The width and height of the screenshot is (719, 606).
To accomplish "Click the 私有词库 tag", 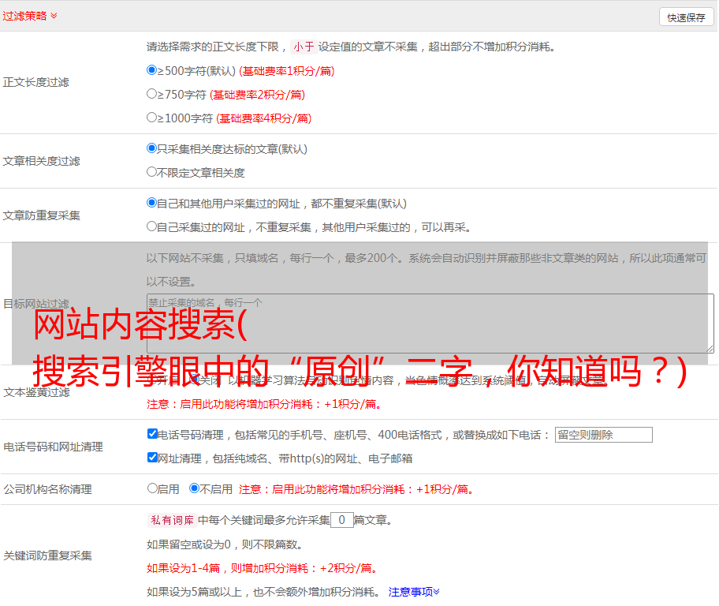I will click(173, 520).
